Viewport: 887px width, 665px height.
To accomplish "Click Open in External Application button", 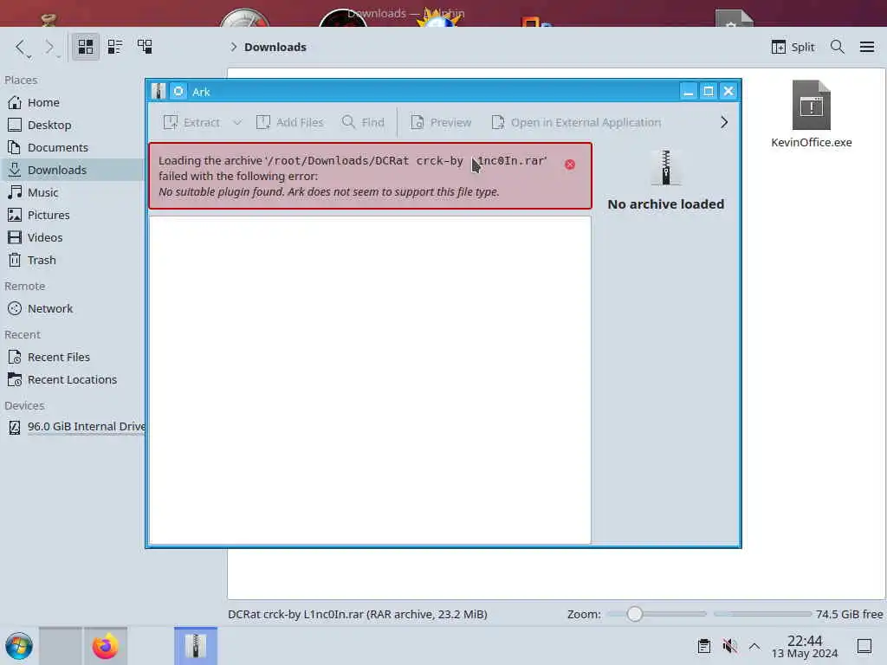I will pyautogui.click(x=576, y=122).
